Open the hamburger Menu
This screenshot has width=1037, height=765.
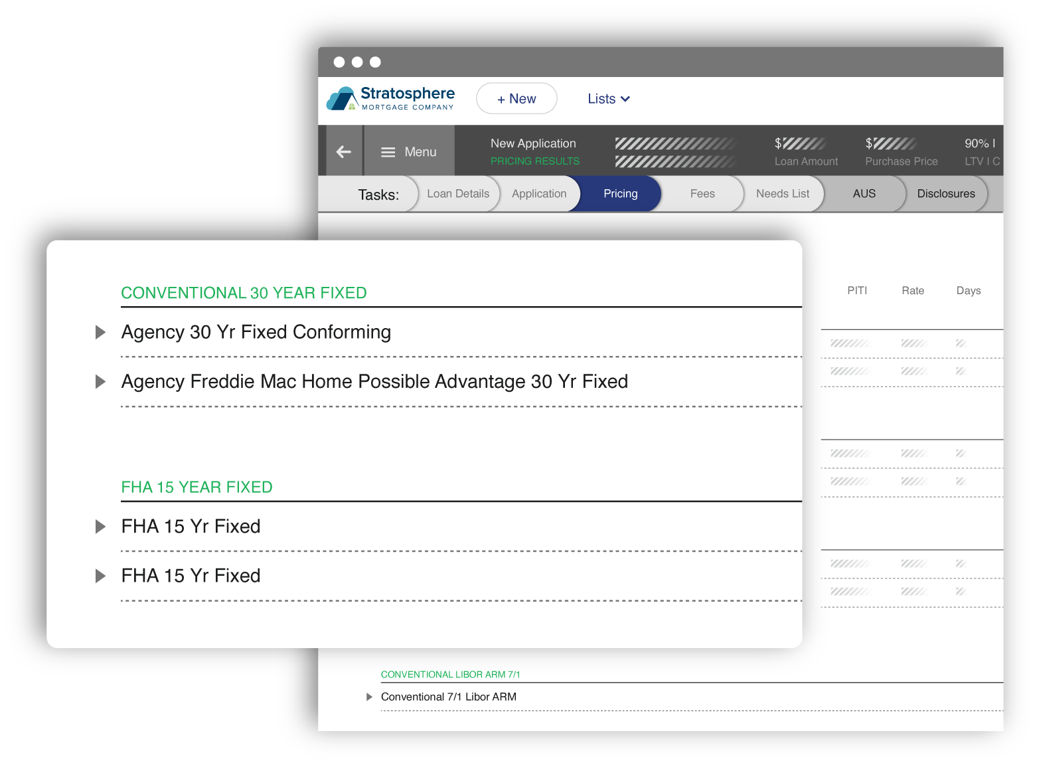tap(408, 151)
